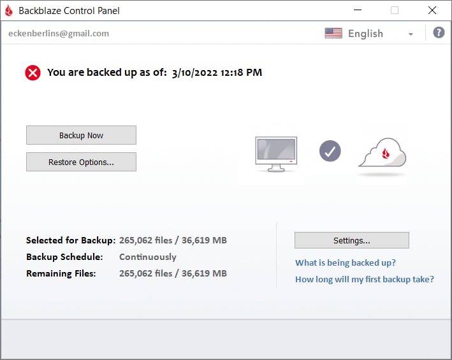
Task: Minimize the Backblaze Control Panel window
Action: [x=358, y=10]
